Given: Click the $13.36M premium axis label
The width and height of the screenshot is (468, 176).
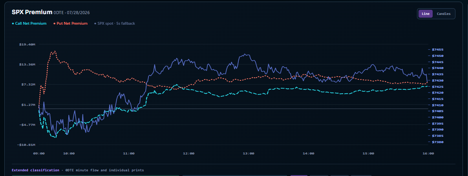Looking at the screenshot, I should coord(27,64).
